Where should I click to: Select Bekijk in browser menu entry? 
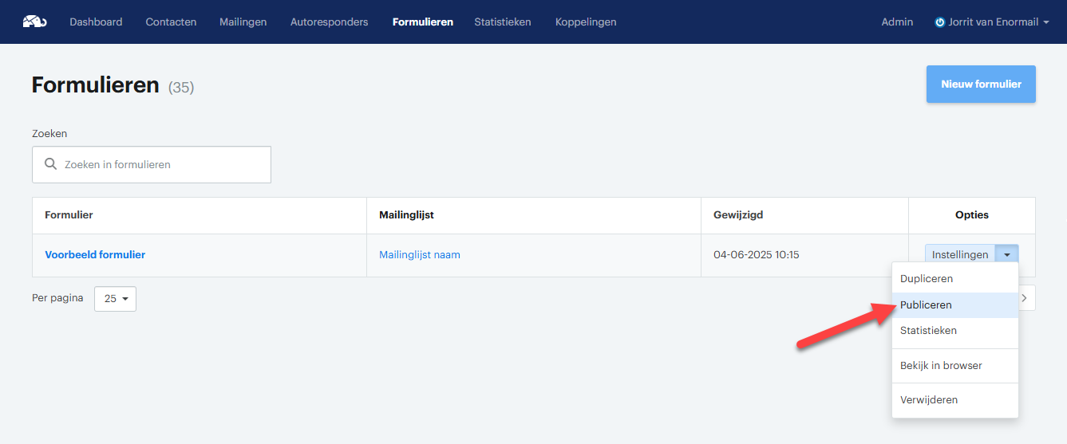[955, 366]
